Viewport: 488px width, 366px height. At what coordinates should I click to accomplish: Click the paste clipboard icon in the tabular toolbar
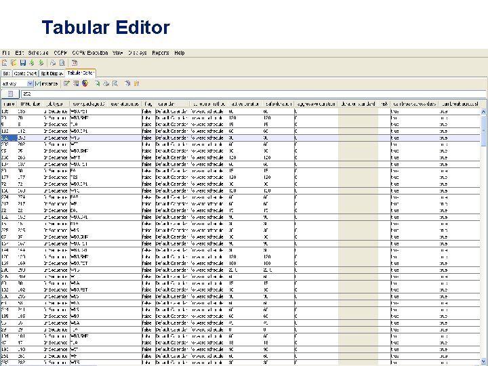tap(136, 83)
